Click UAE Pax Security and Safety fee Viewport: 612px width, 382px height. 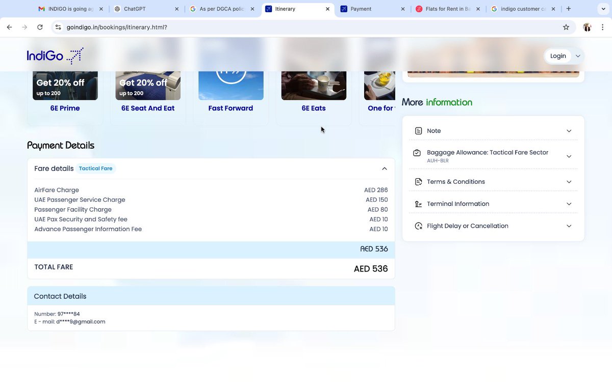click(x=81, y=219)
